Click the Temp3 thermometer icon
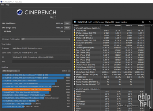 [x=74, y=96]
